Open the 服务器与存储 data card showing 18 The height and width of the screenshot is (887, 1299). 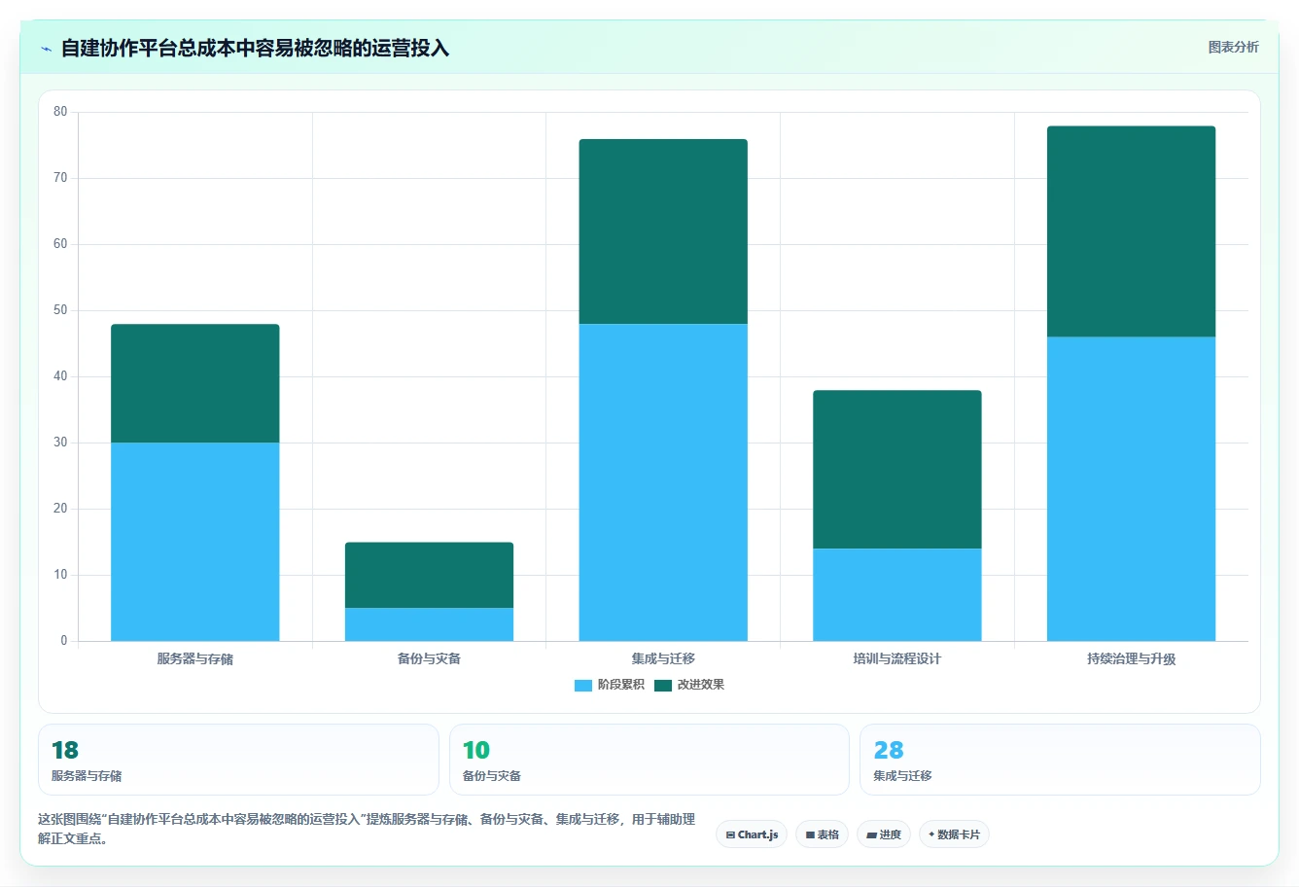238,760
